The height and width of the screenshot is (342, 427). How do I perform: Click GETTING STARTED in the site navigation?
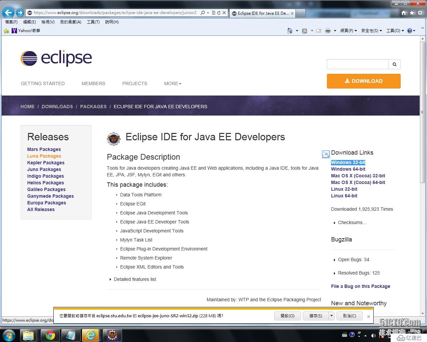click(43, 83)
